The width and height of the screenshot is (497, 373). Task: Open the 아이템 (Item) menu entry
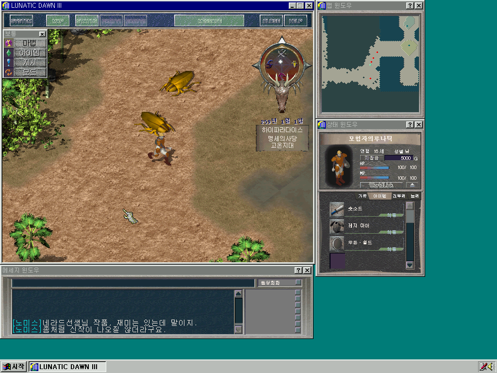(x=30, y=53)
